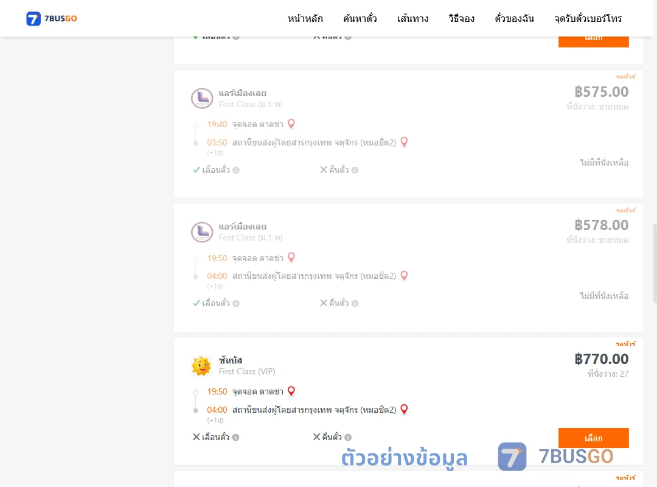Select the 770.00 ซันบัส trip with เลือก button

pos(593,438)
